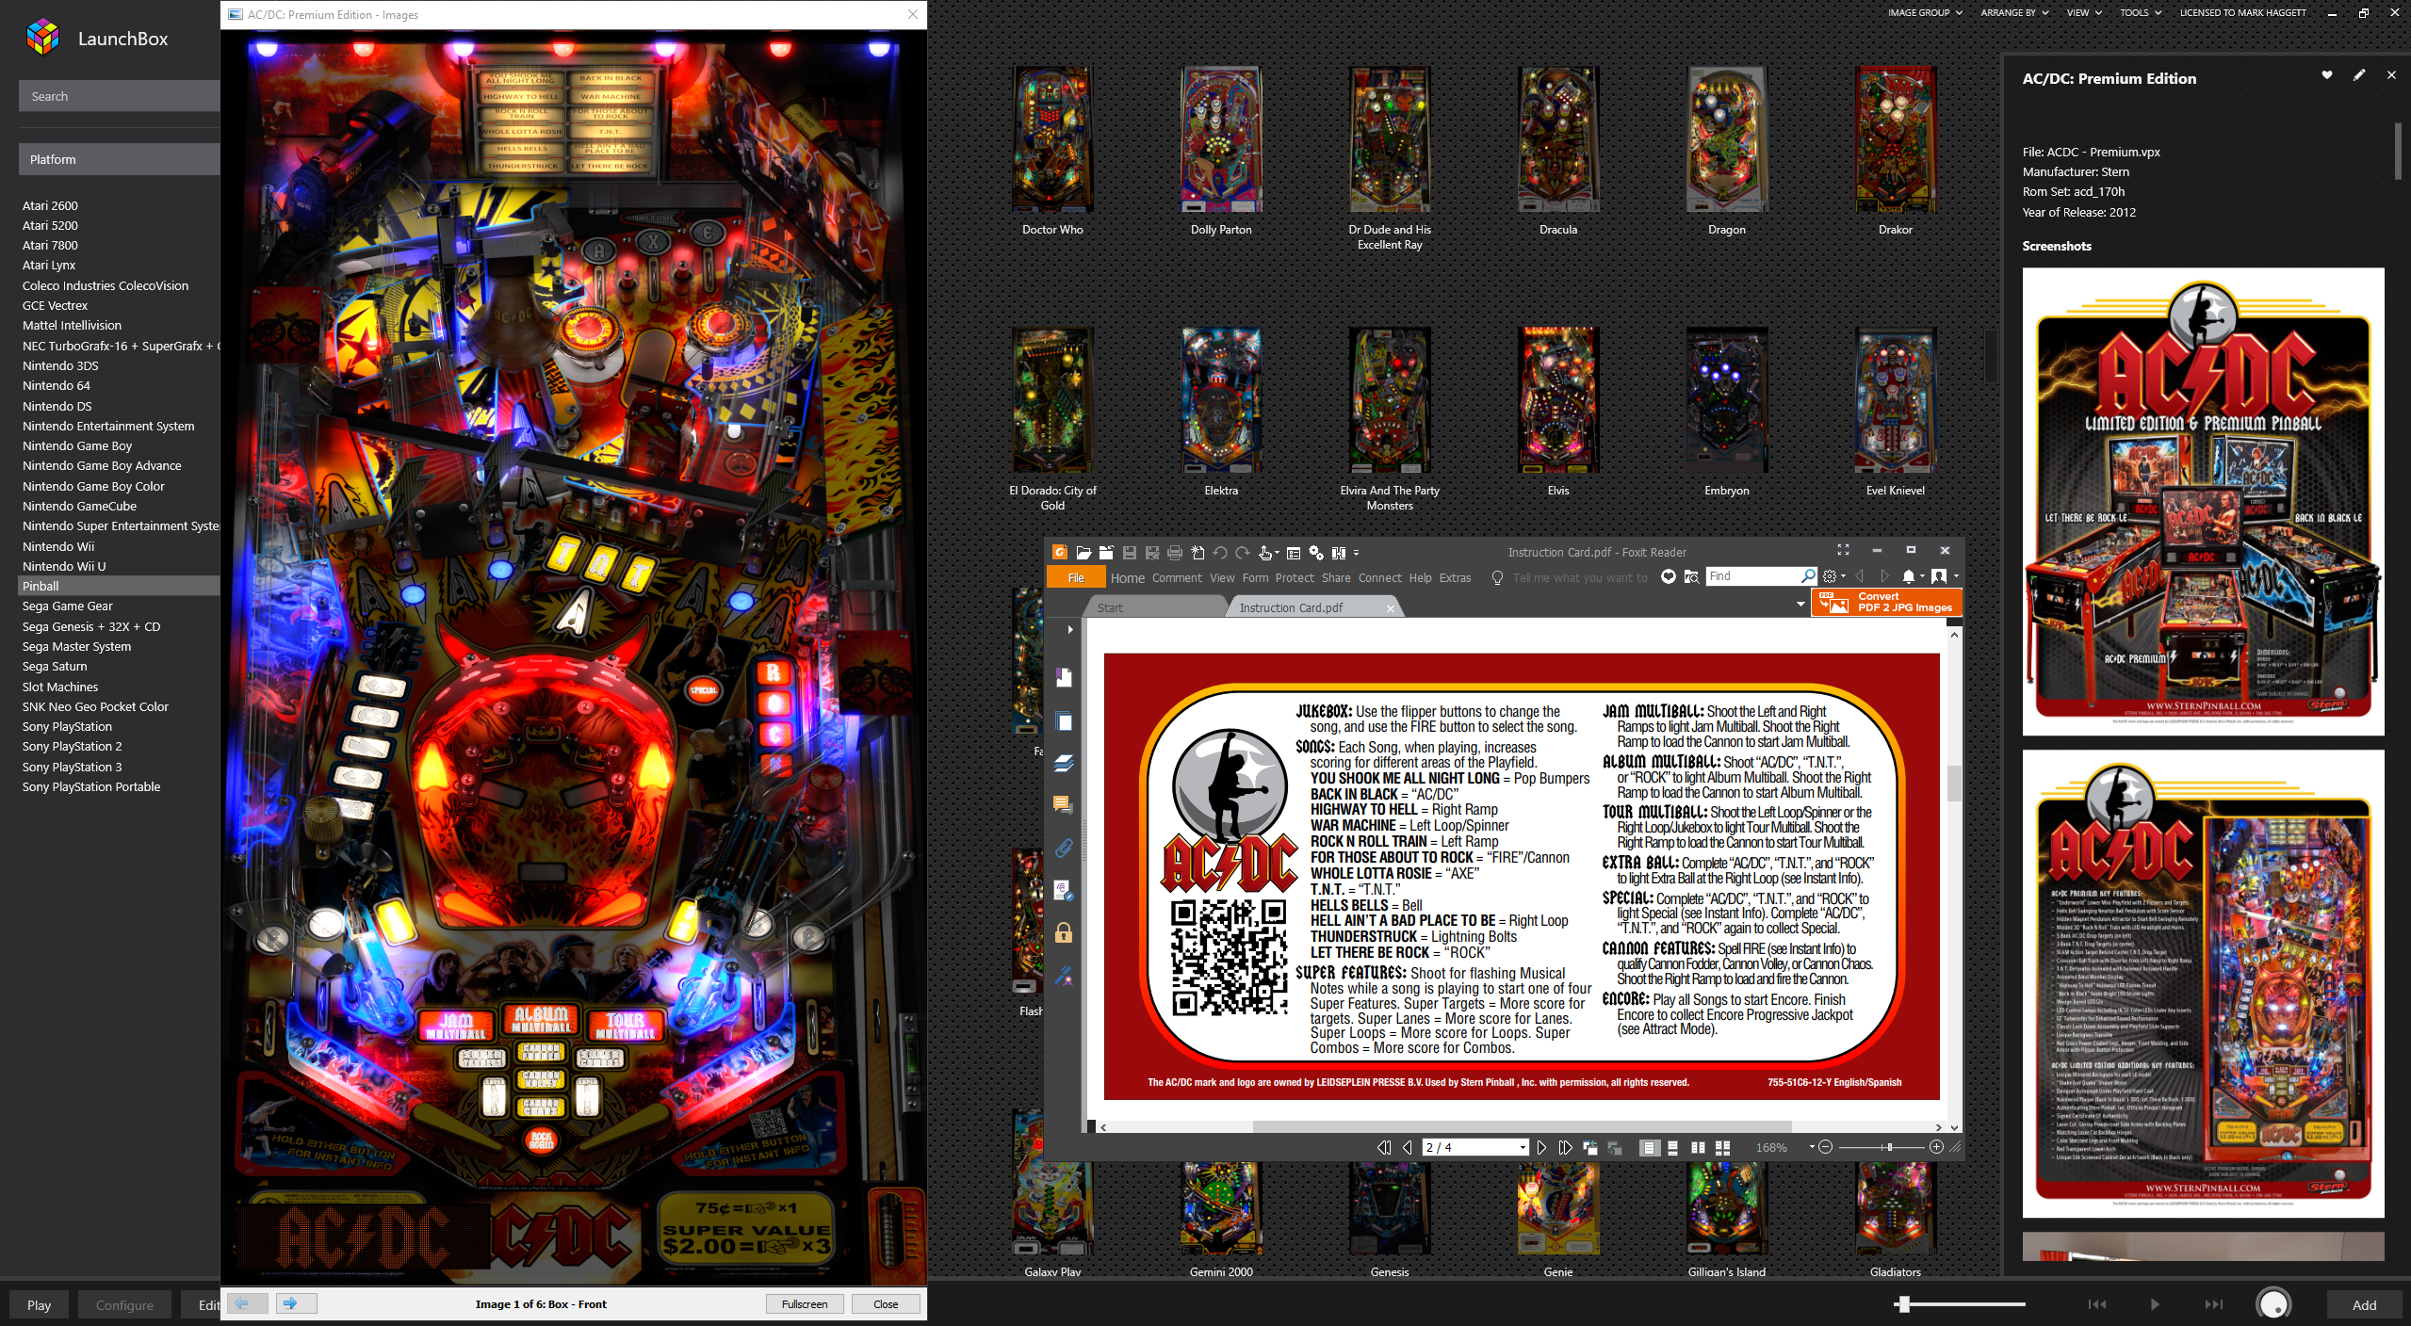
Task: Go to last page in Foxit Reader
Action: [1565, 1147]
